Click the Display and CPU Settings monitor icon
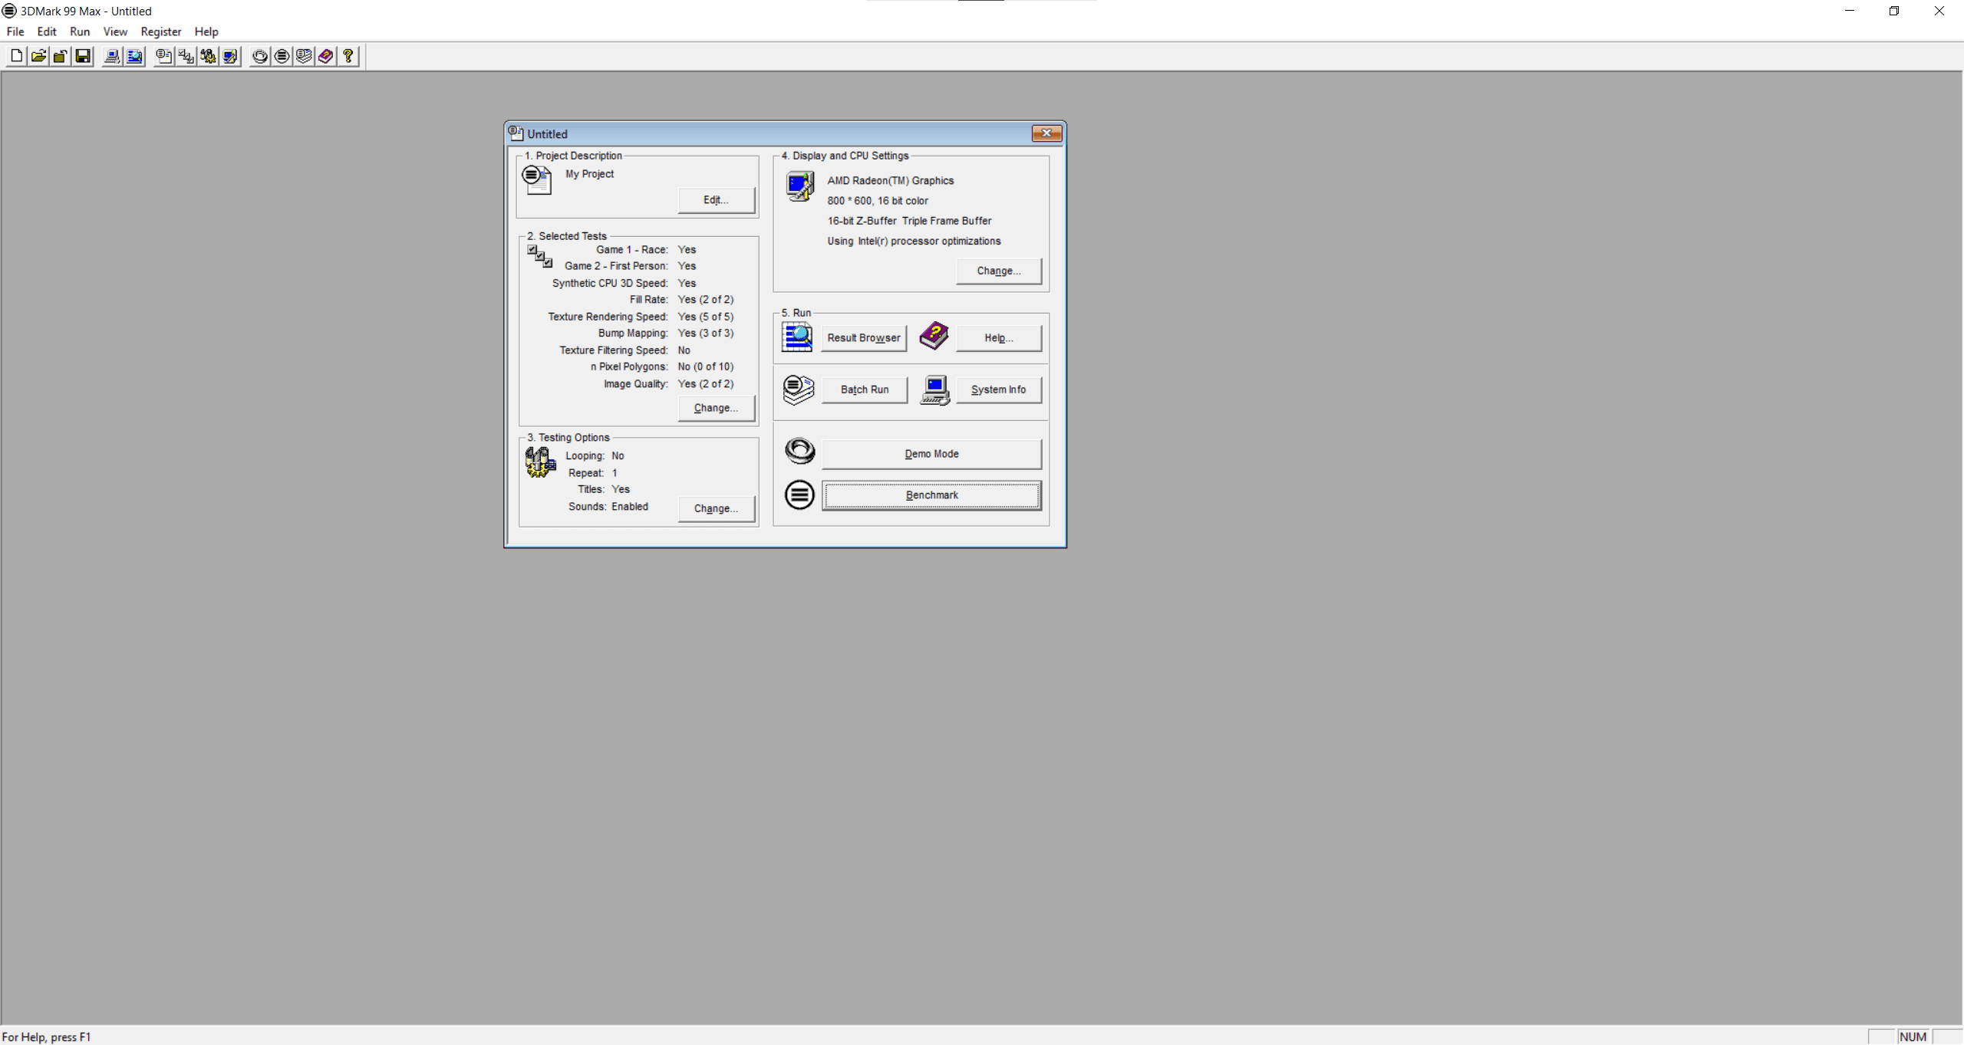The width and height of the screenshot is (1964, 1045). [799, 186]
